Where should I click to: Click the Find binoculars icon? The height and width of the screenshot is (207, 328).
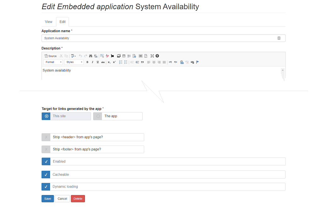[x=91, y=56]
